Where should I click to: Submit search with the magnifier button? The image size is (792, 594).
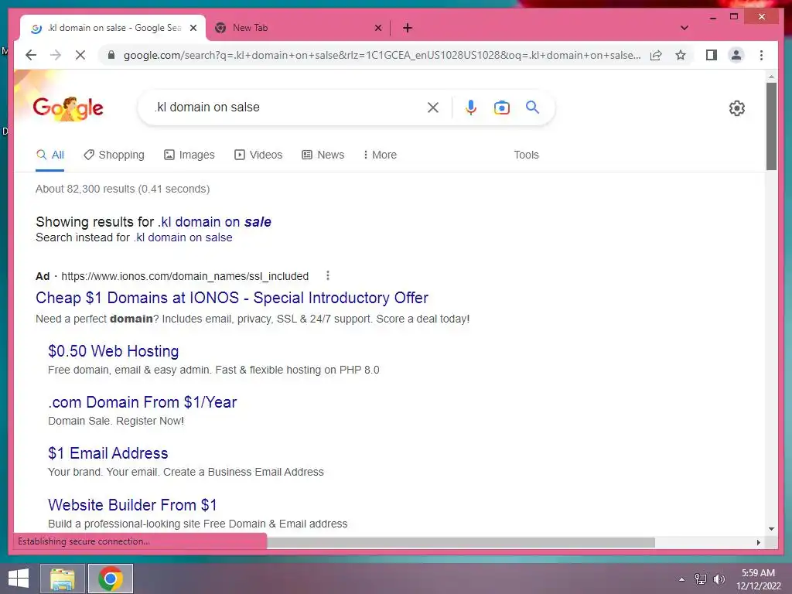coord(532,107)
